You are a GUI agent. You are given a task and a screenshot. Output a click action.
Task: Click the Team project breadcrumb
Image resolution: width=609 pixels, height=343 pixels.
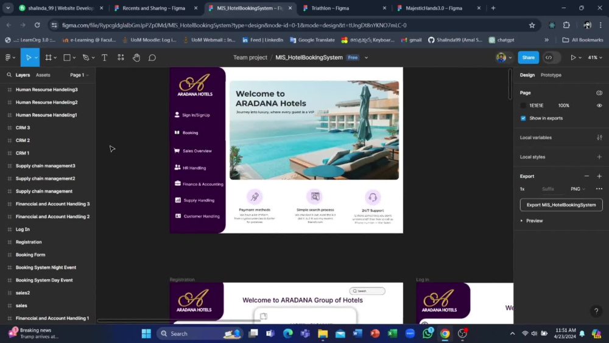pyautogui.click(x=250, y=57)
